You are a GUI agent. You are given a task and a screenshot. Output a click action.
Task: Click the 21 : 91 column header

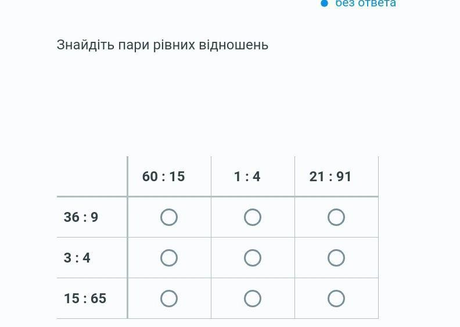[x=330, y=177]
